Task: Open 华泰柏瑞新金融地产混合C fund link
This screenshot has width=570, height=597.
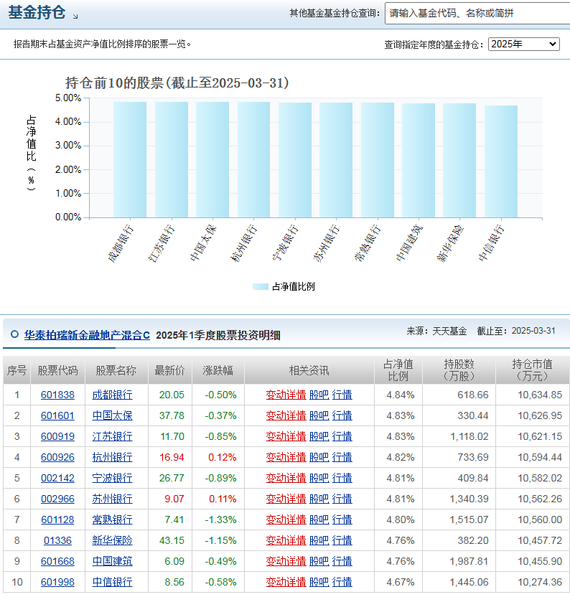Action: pyautogui.click(x=87, y=335)
